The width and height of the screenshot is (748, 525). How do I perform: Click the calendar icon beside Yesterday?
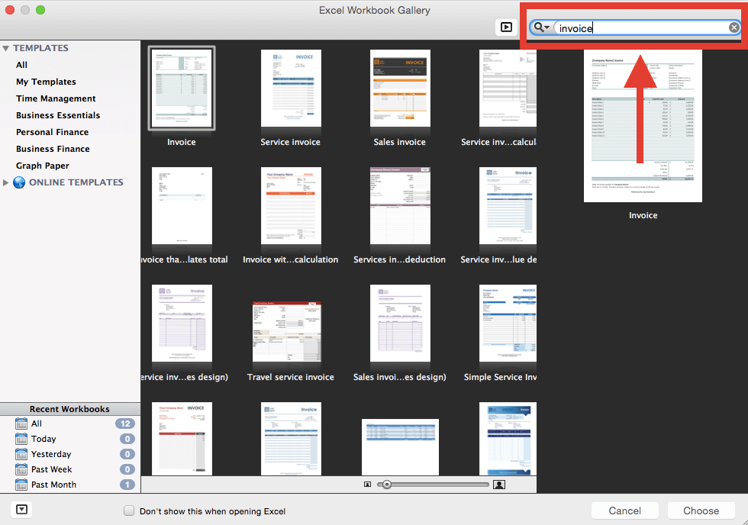coord(21,454)
